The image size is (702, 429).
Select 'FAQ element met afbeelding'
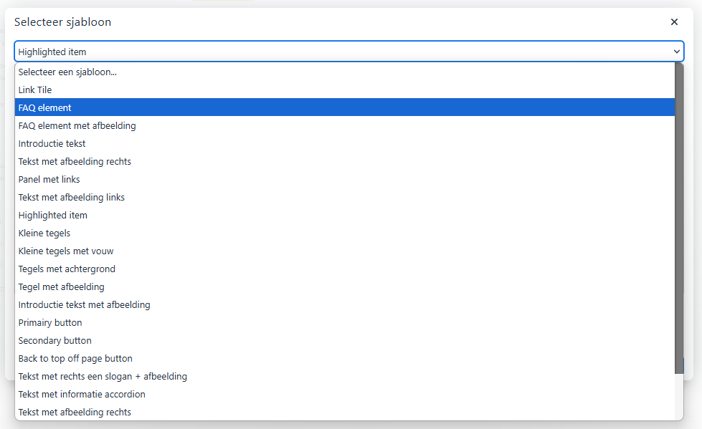click(77, 125)
